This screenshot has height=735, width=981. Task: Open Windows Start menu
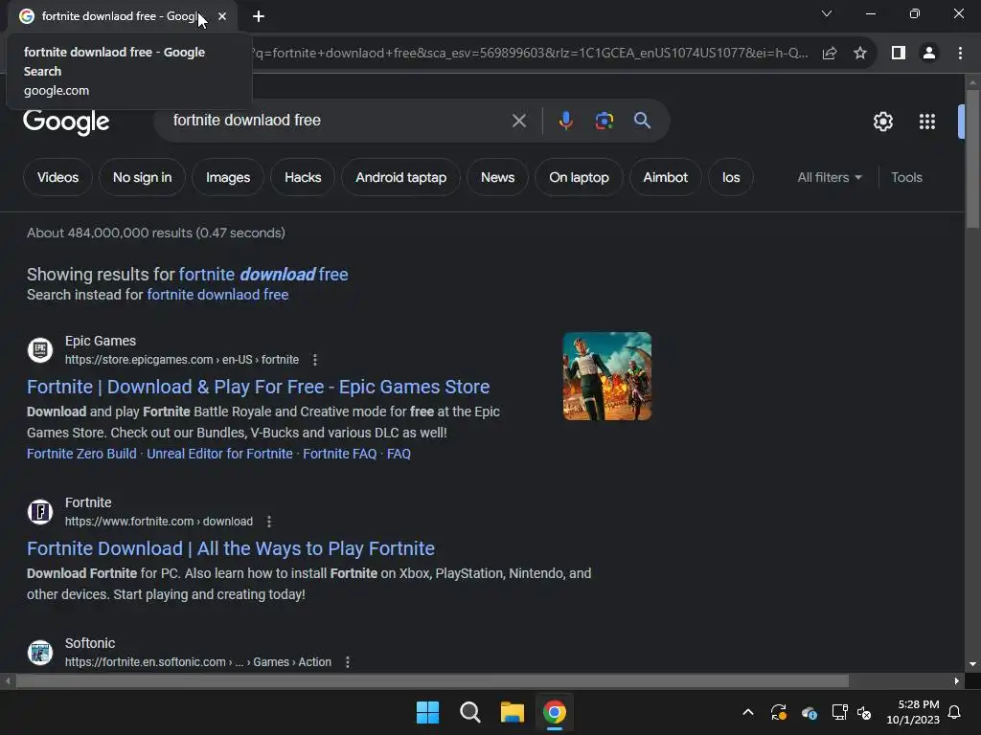point(428,712)
